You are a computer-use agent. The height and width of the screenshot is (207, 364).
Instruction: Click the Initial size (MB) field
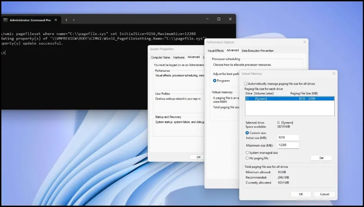[288, 138]
